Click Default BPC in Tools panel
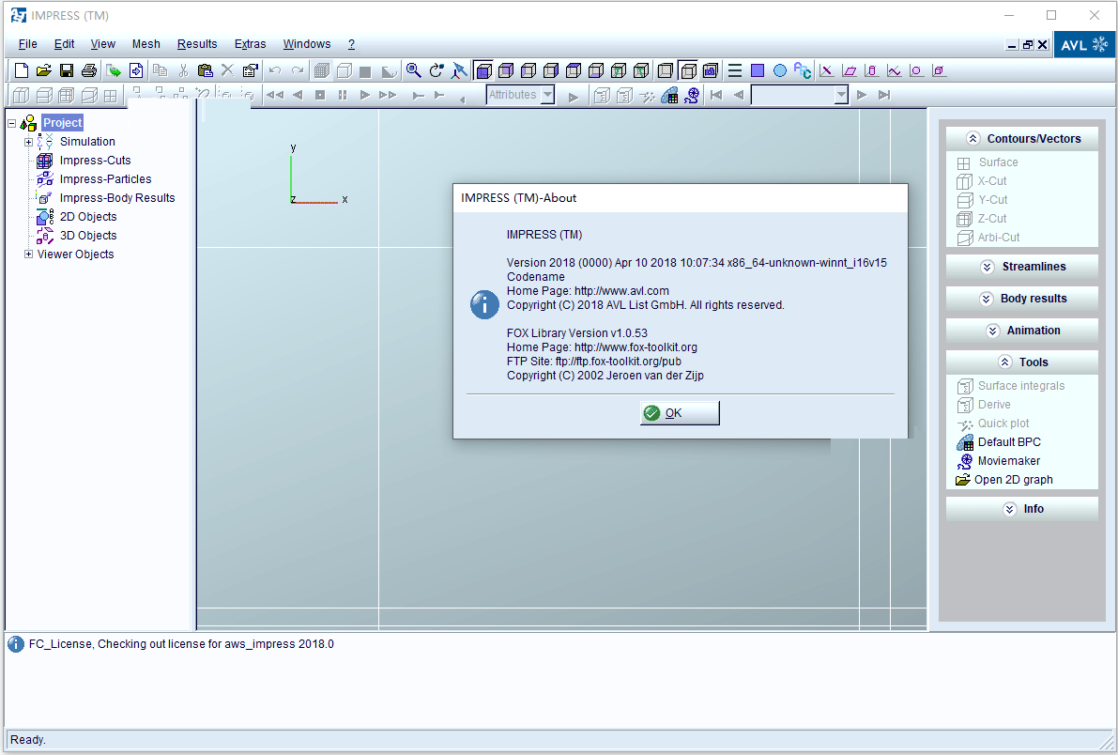 pyautogui.click(x=1009, y=442)
